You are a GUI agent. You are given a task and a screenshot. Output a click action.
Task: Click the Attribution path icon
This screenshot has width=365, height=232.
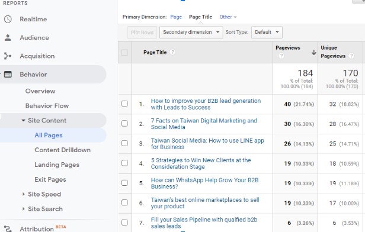point(8,229)
